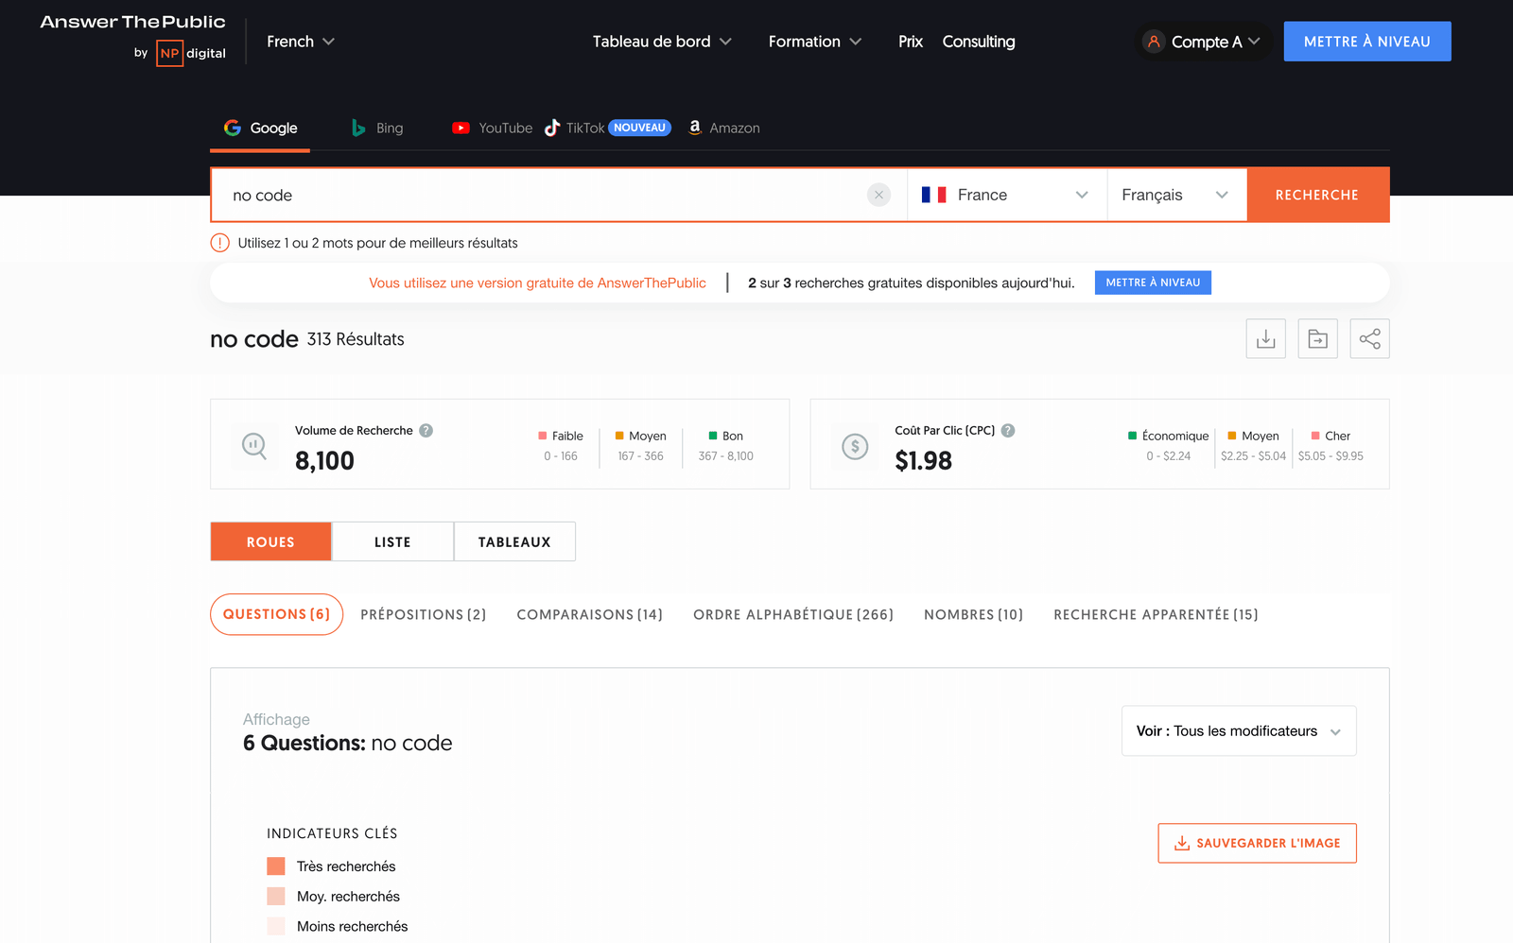Click the French flag icon
The image size is (1513, 943).
click(934, 195)
